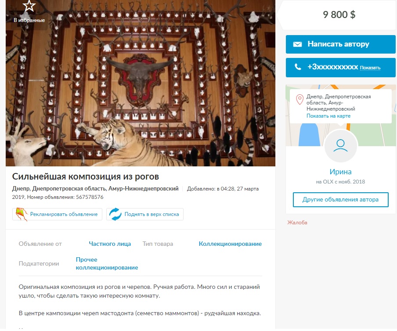
Task: Click the kite icon for advertising
Action: 22,214
